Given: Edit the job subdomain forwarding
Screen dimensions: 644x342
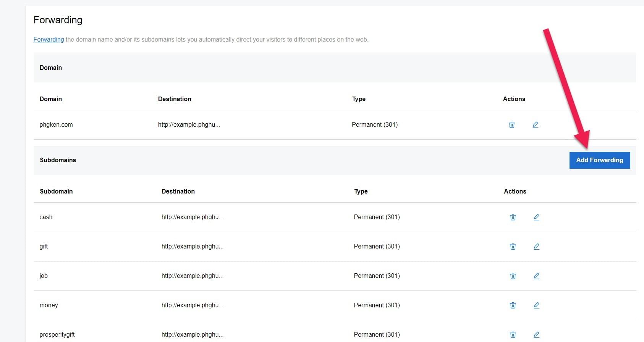Looking at the screenshot, I should pos(537,276).
